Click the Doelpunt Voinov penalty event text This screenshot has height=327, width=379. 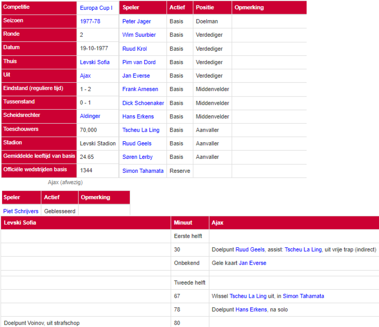(42, 323)
